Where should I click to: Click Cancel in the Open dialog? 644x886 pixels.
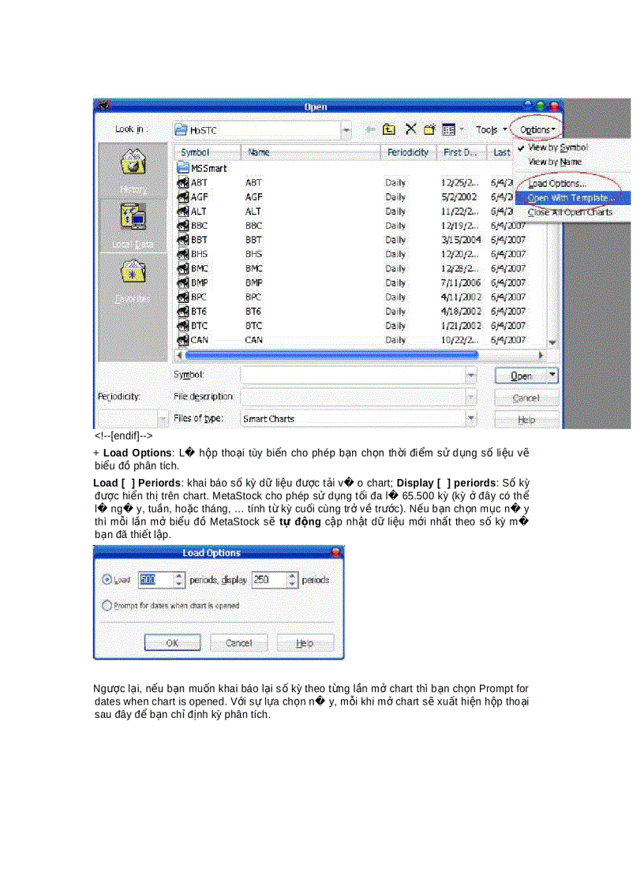pyautogui.click(x=525, y=398)
